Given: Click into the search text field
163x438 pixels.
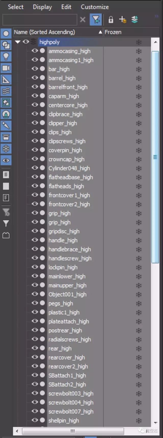Looking at the screenshot, I should [40, 20].
